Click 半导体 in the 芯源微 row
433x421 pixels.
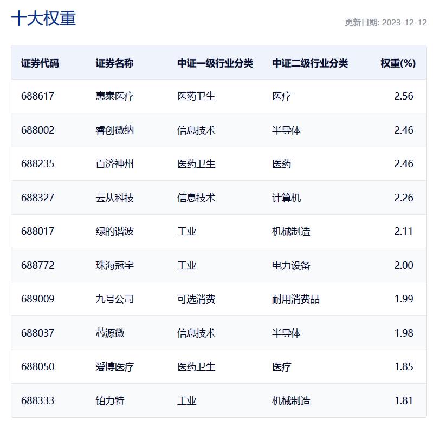(286, 333)
